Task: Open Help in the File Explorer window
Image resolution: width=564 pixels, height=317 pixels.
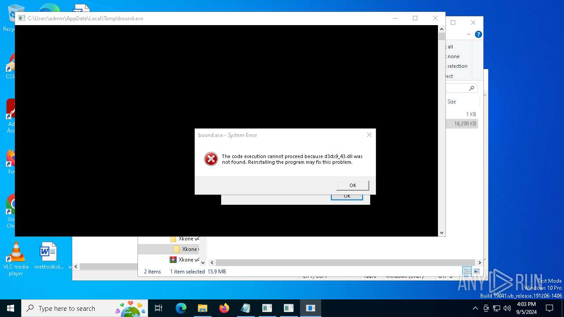Action: [x=479, y=34]
